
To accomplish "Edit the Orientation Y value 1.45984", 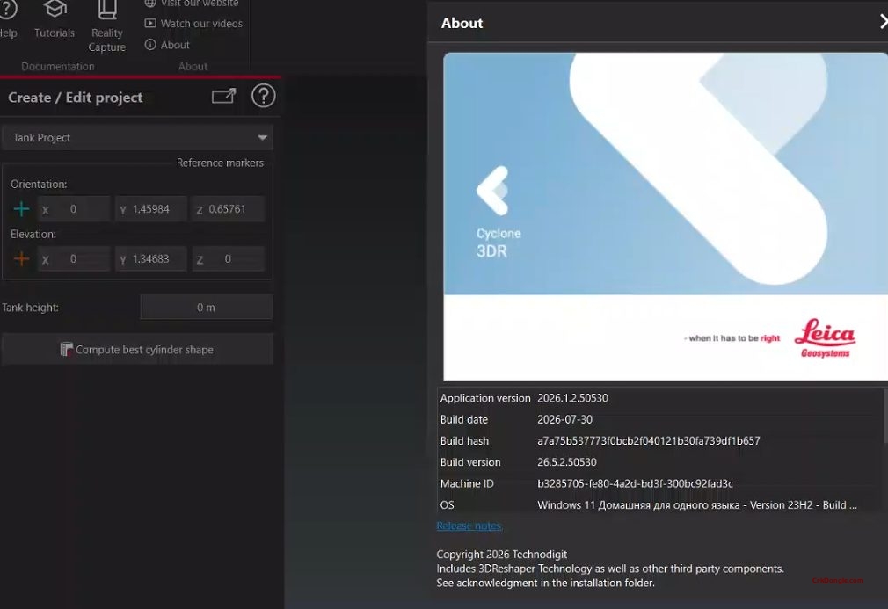I will [x=150, y=209].
